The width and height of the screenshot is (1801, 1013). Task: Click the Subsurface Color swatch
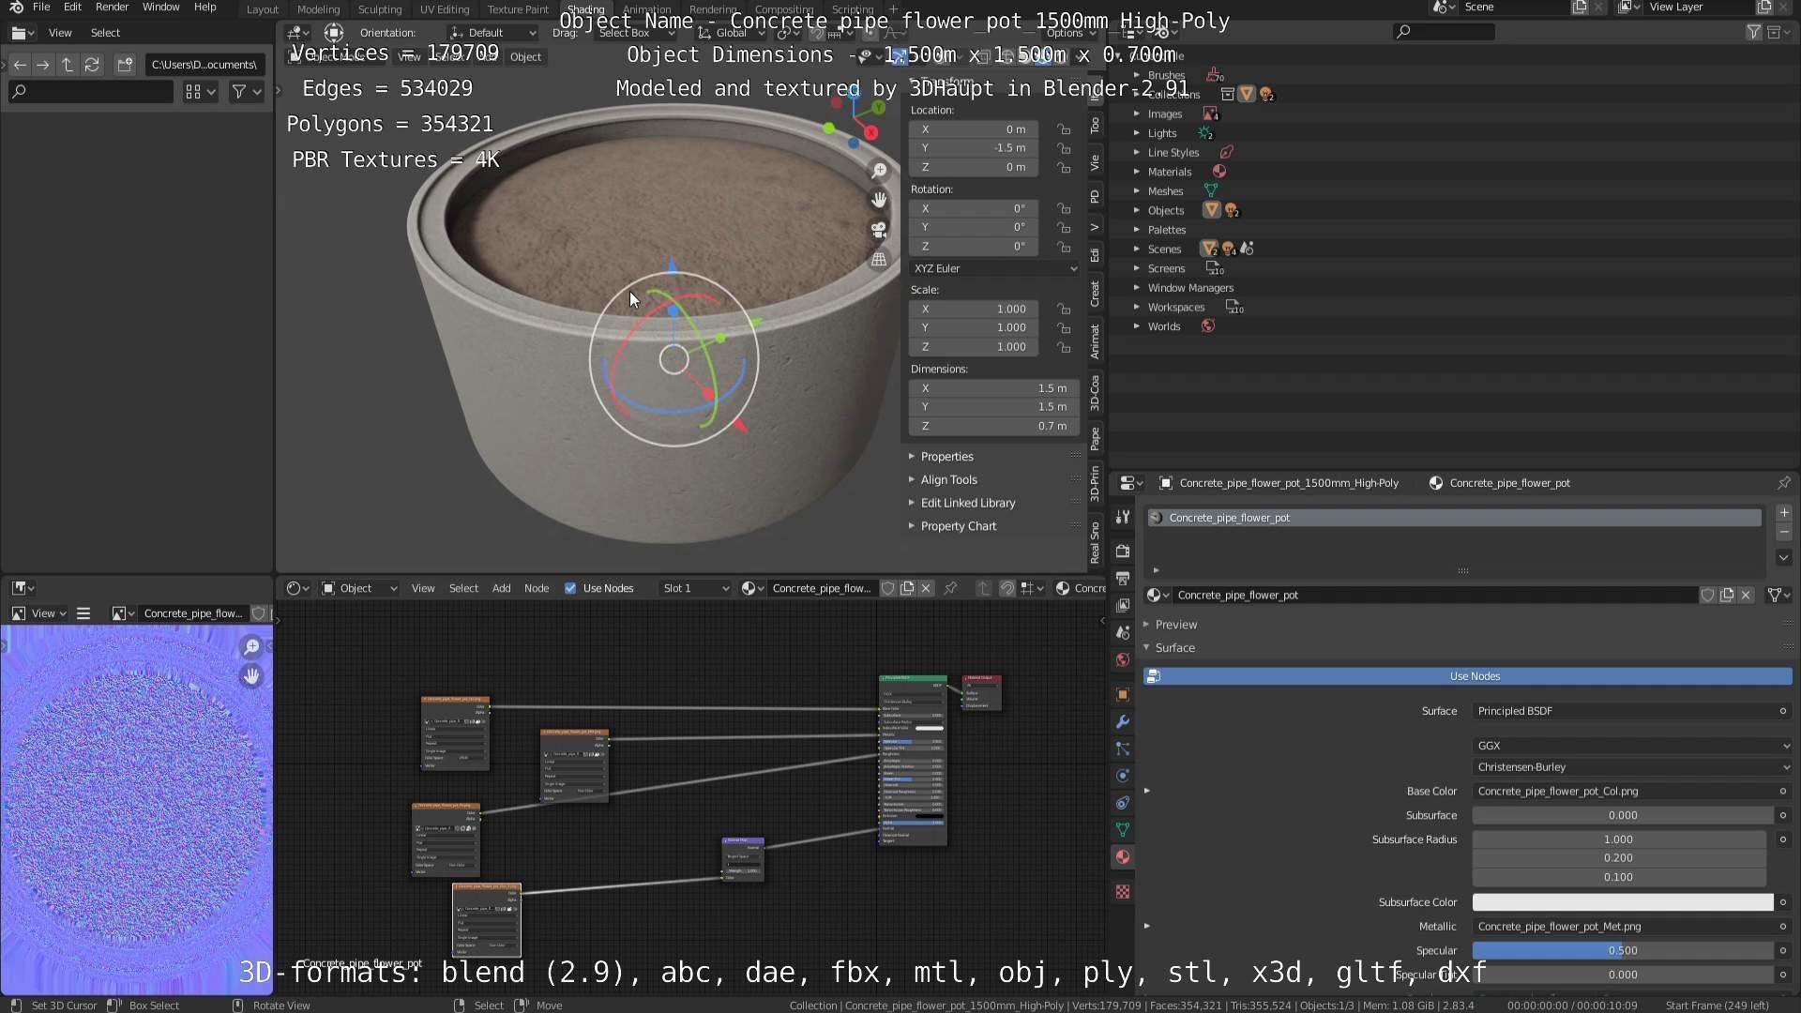pyautogui.click(x=1623, y=902)
